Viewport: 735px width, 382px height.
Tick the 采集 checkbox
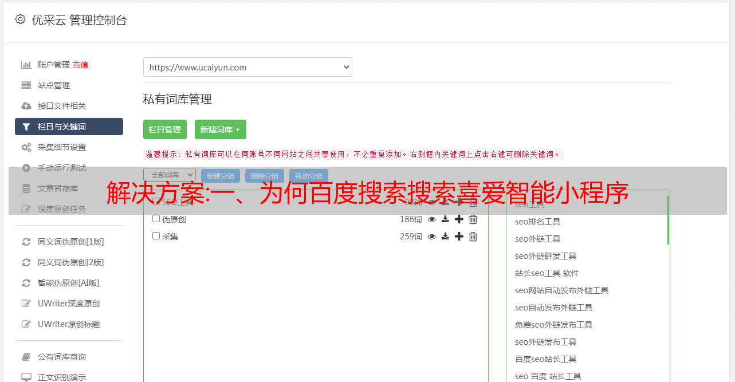156,236
